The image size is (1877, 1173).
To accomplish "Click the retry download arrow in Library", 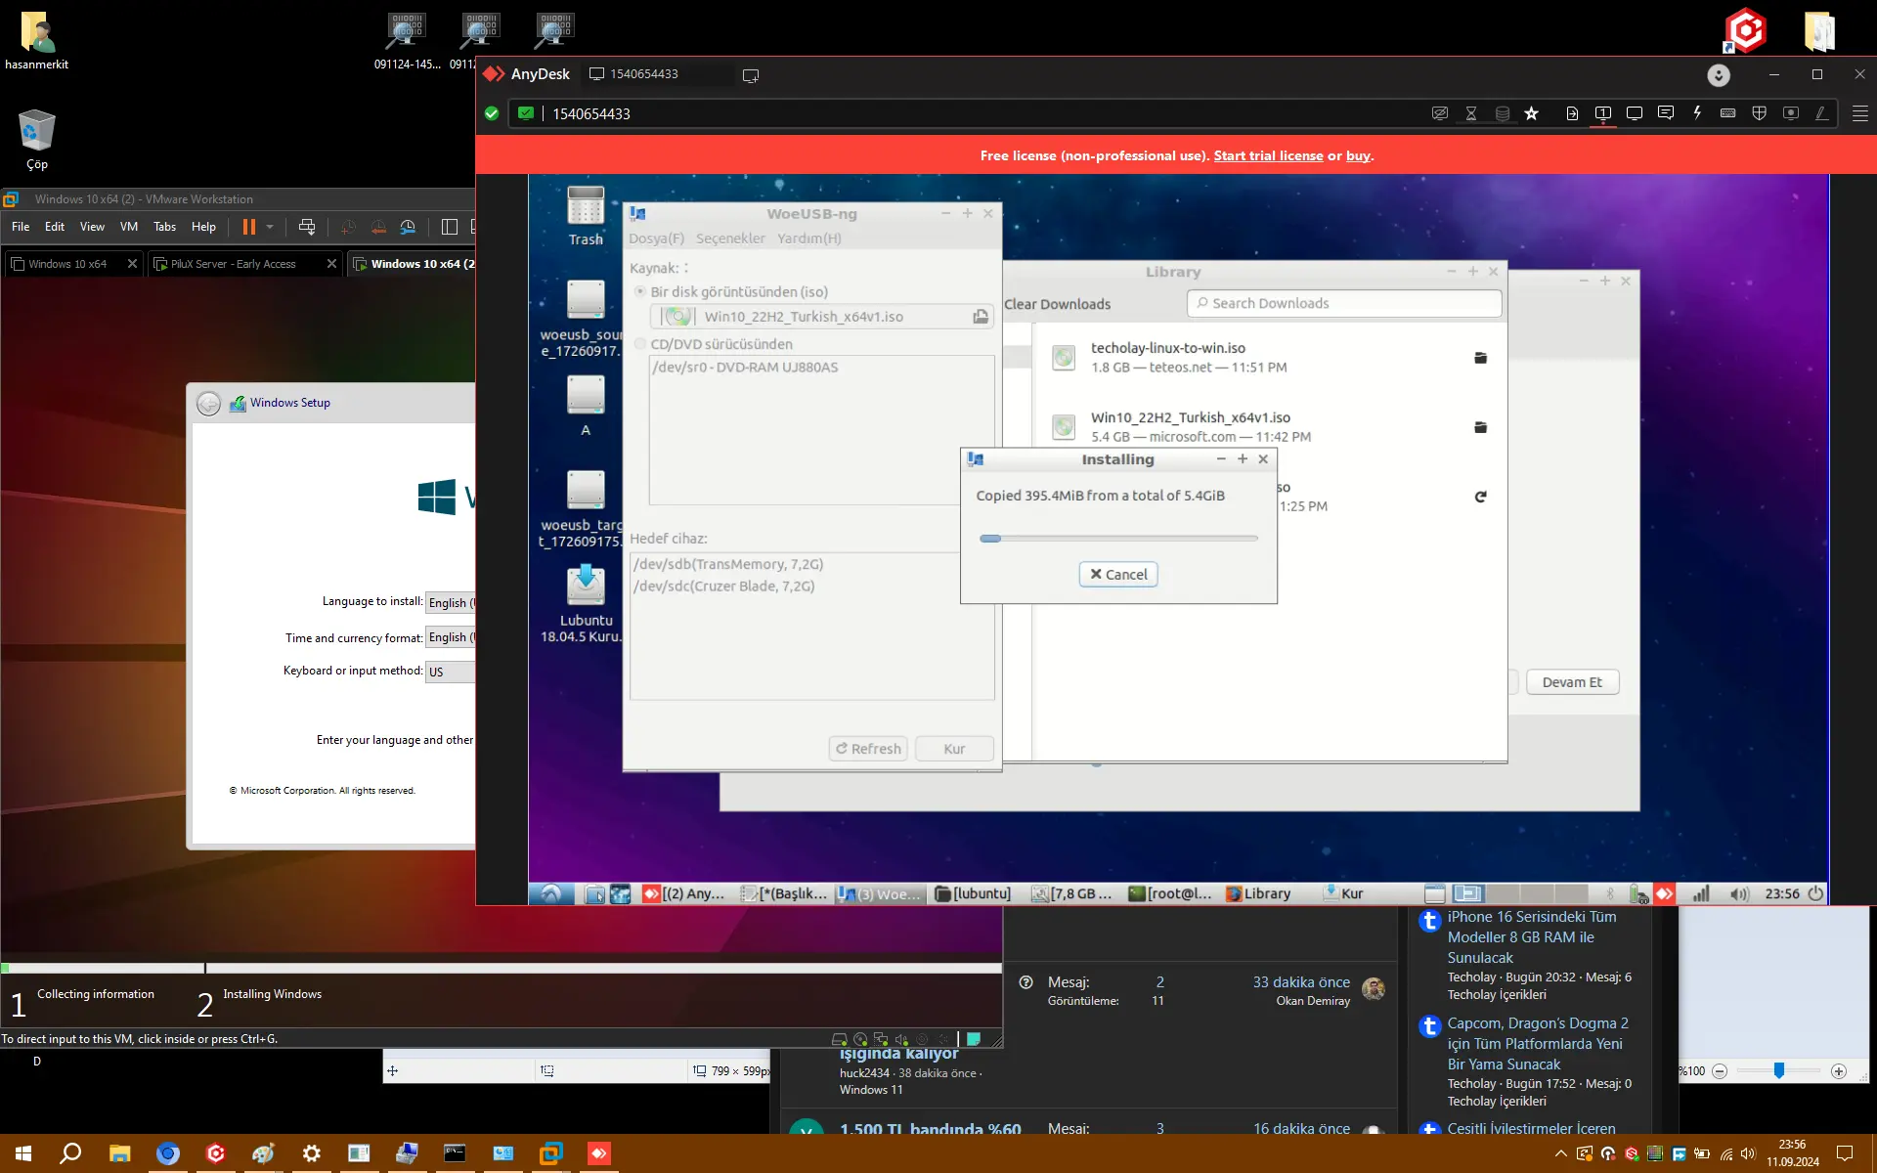I will pyautogui.click(x=1480, y=497).
